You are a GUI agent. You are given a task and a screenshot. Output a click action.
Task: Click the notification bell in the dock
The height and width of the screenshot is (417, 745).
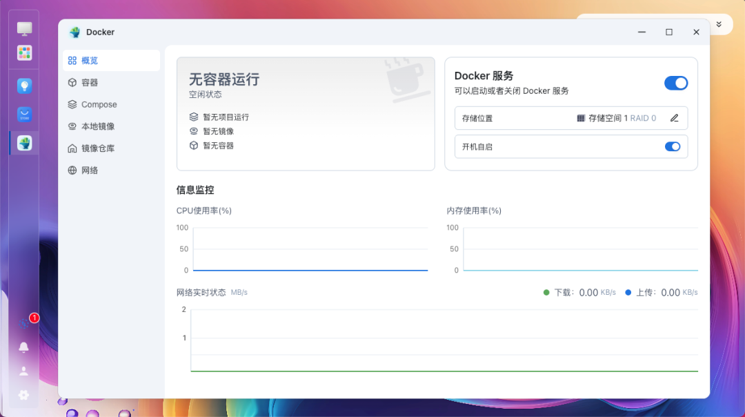tap(24, 347)
